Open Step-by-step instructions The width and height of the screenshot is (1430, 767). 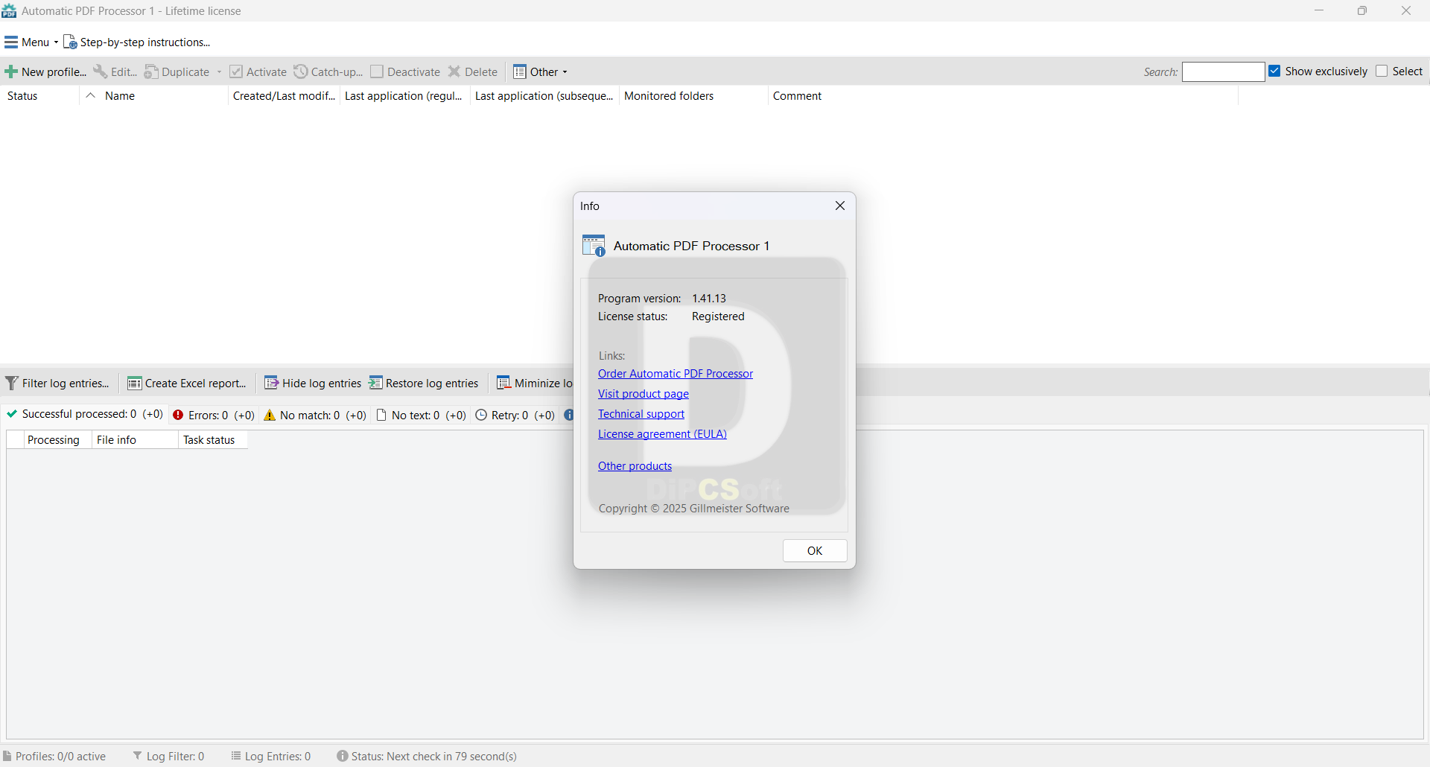(x=137, y=42)
